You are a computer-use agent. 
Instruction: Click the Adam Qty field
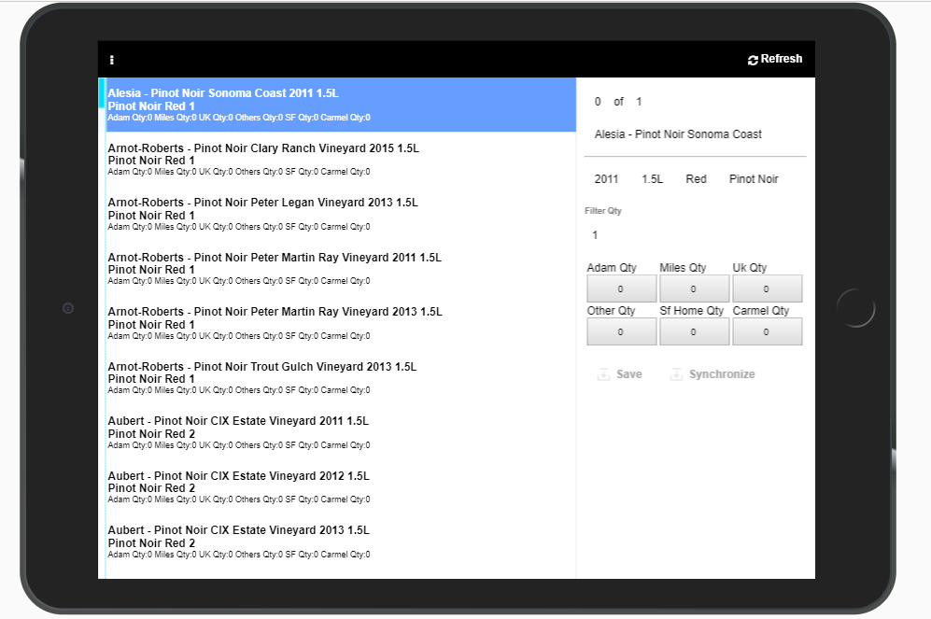pyautogui.click(x=621, y=289)
